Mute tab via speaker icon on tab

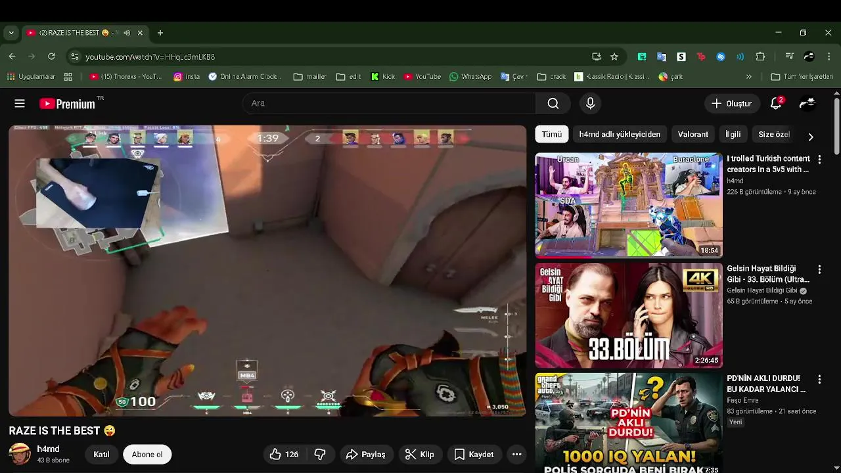(x=126, y=33)
